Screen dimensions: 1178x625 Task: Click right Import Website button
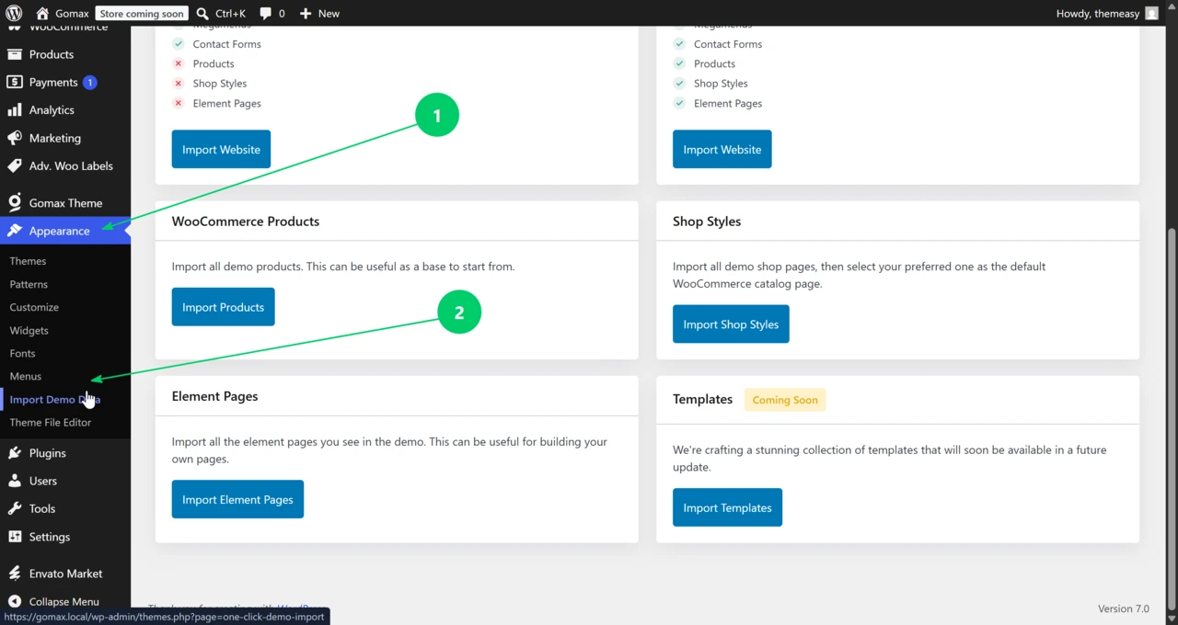722,149
